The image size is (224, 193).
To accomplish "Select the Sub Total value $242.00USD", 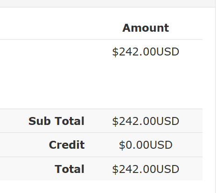I will pyautogui.click(x=146, y=121).
